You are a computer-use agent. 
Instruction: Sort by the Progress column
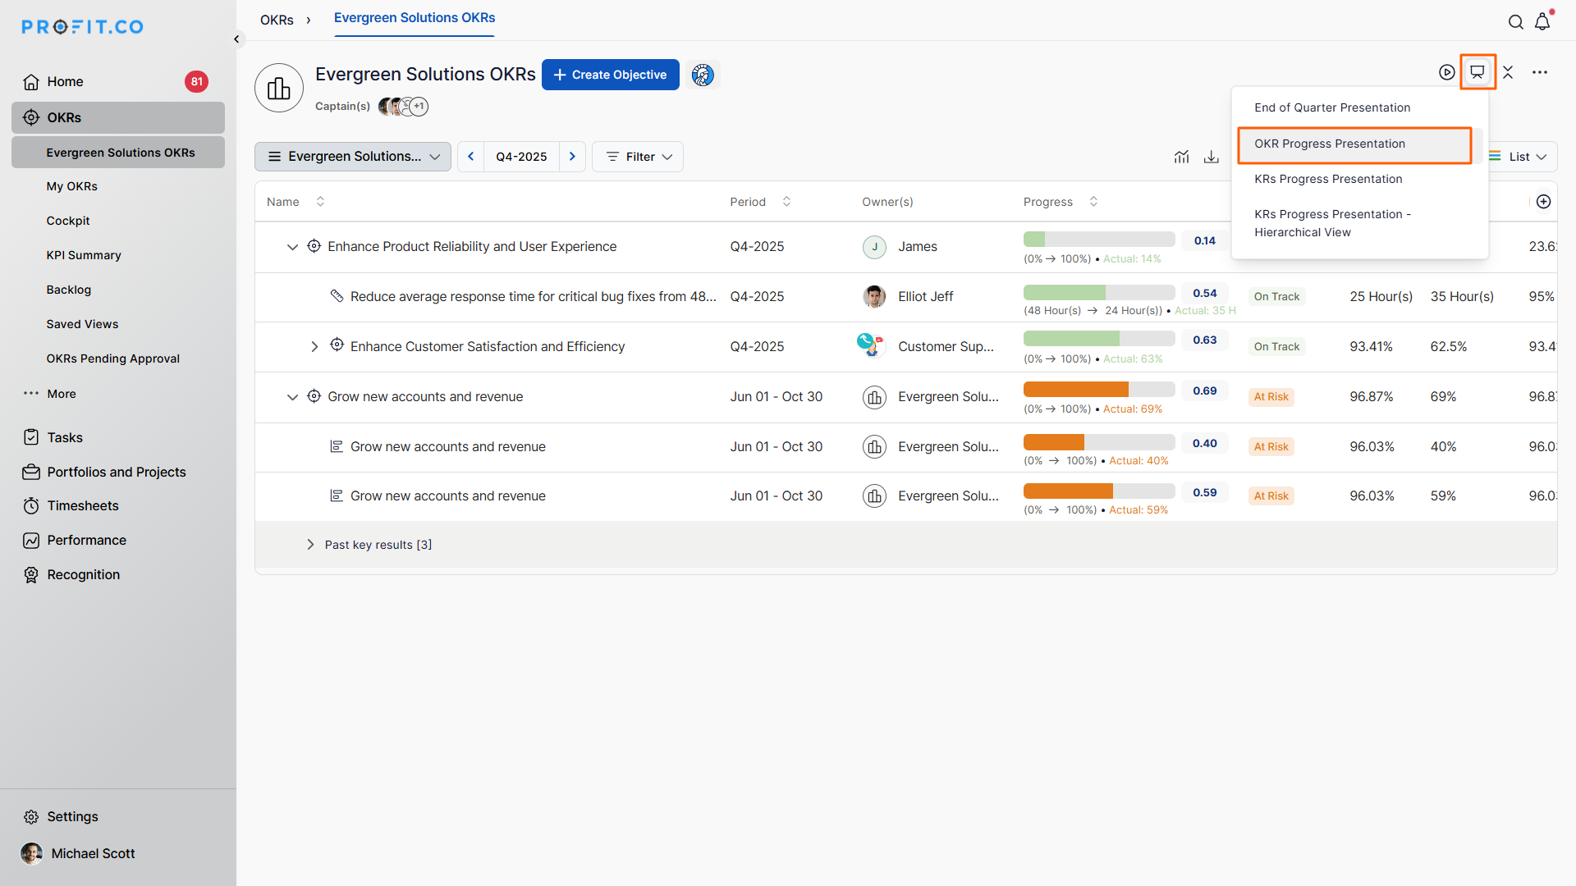tap(1093, 202)
